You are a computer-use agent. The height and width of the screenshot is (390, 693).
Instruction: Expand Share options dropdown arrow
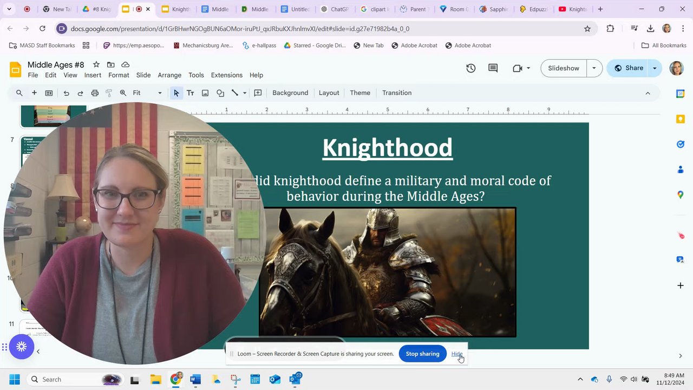655,68
